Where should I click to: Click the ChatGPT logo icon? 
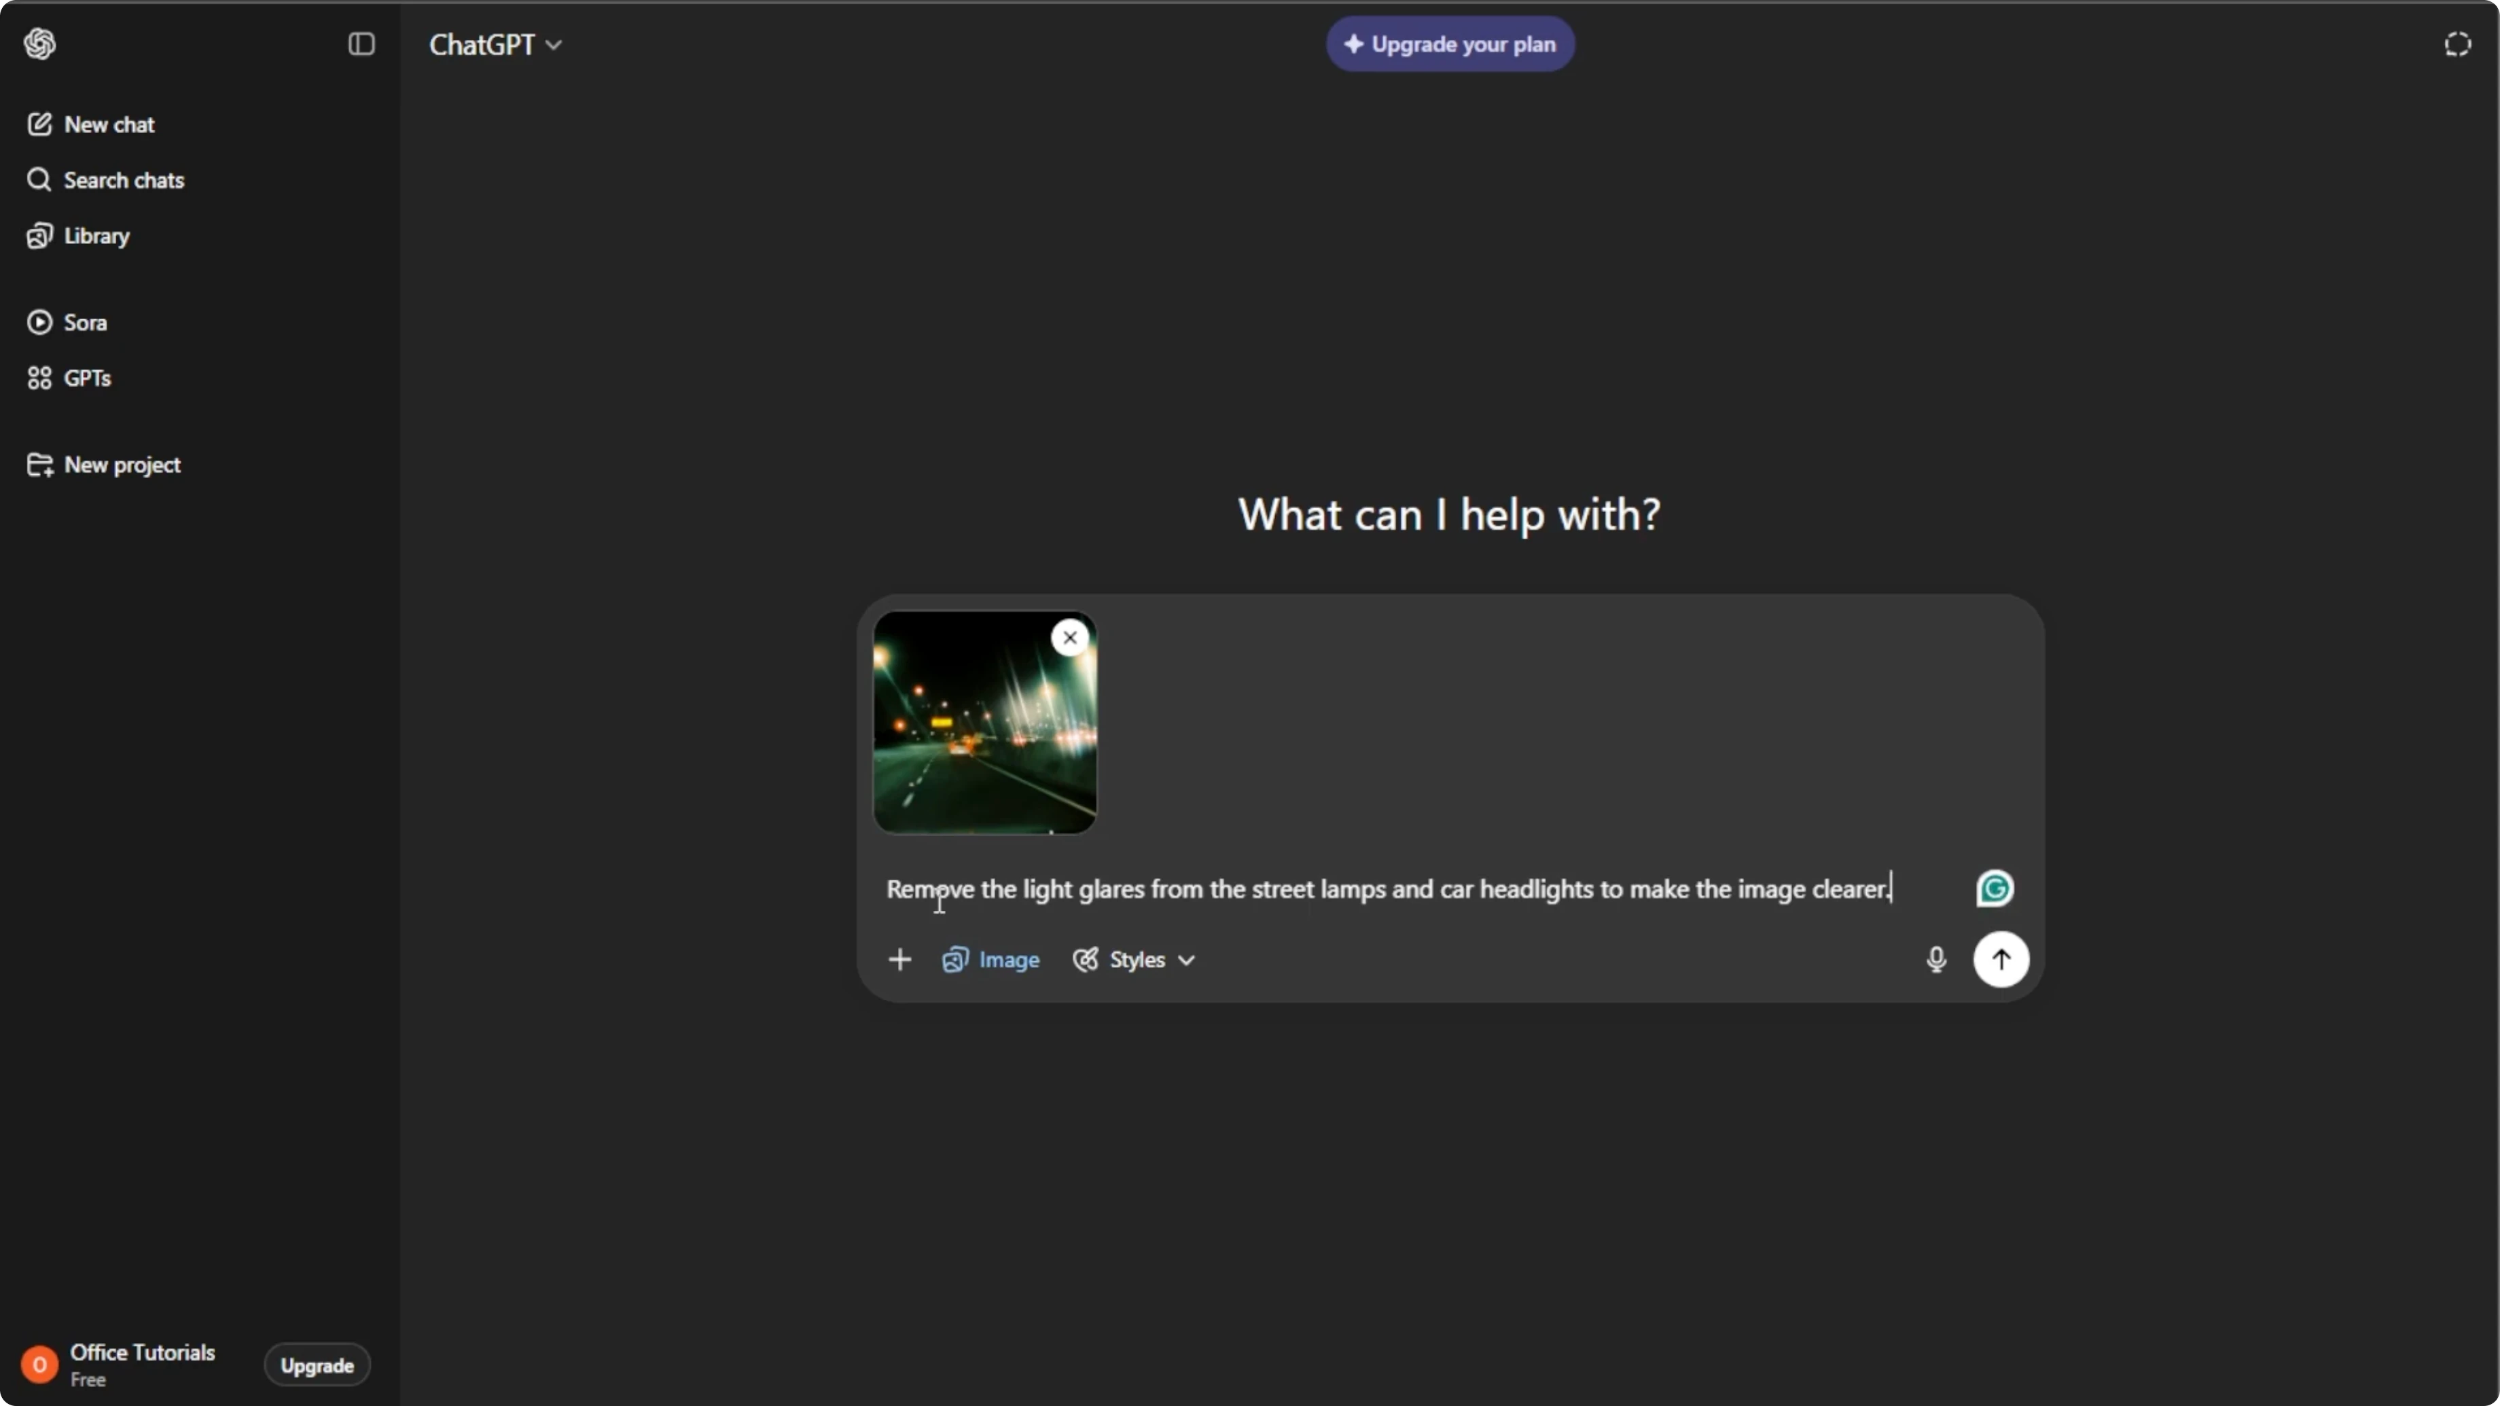[40, 43]
